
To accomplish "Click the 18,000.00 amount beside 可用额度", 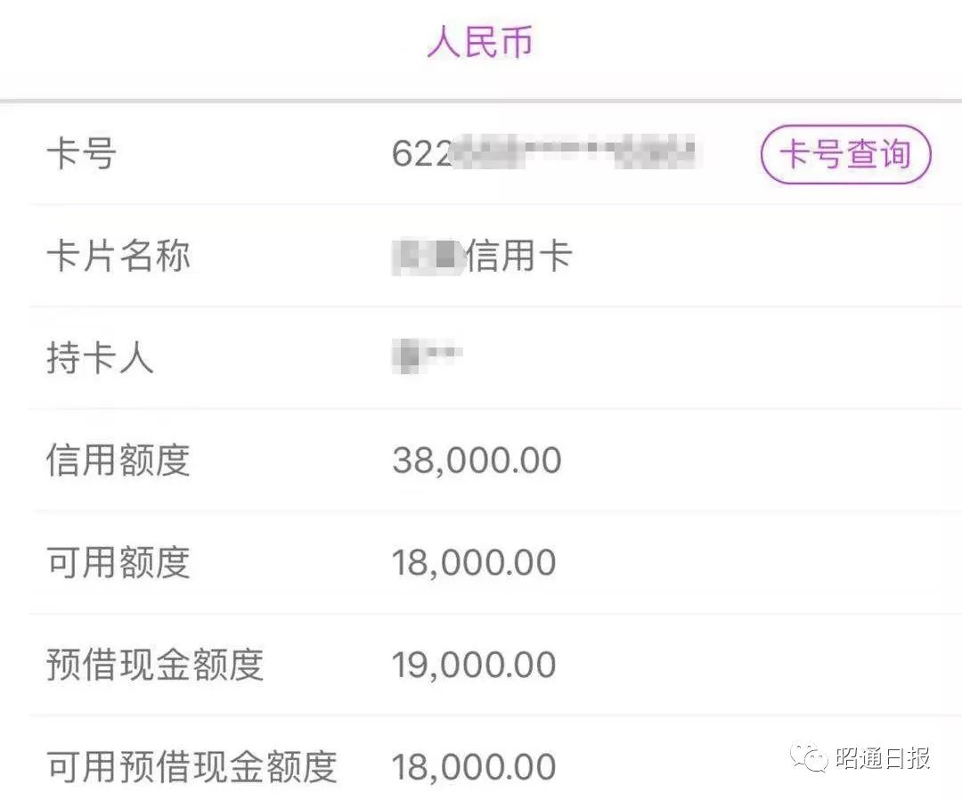I will [474, 563].
